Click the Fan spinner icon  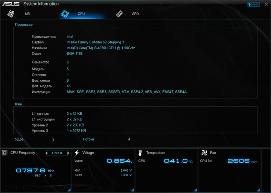click(204, 153)
